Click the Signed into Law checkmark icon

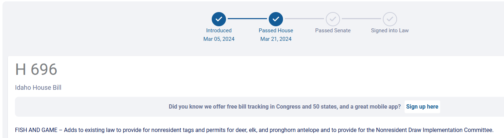(390, 19)
